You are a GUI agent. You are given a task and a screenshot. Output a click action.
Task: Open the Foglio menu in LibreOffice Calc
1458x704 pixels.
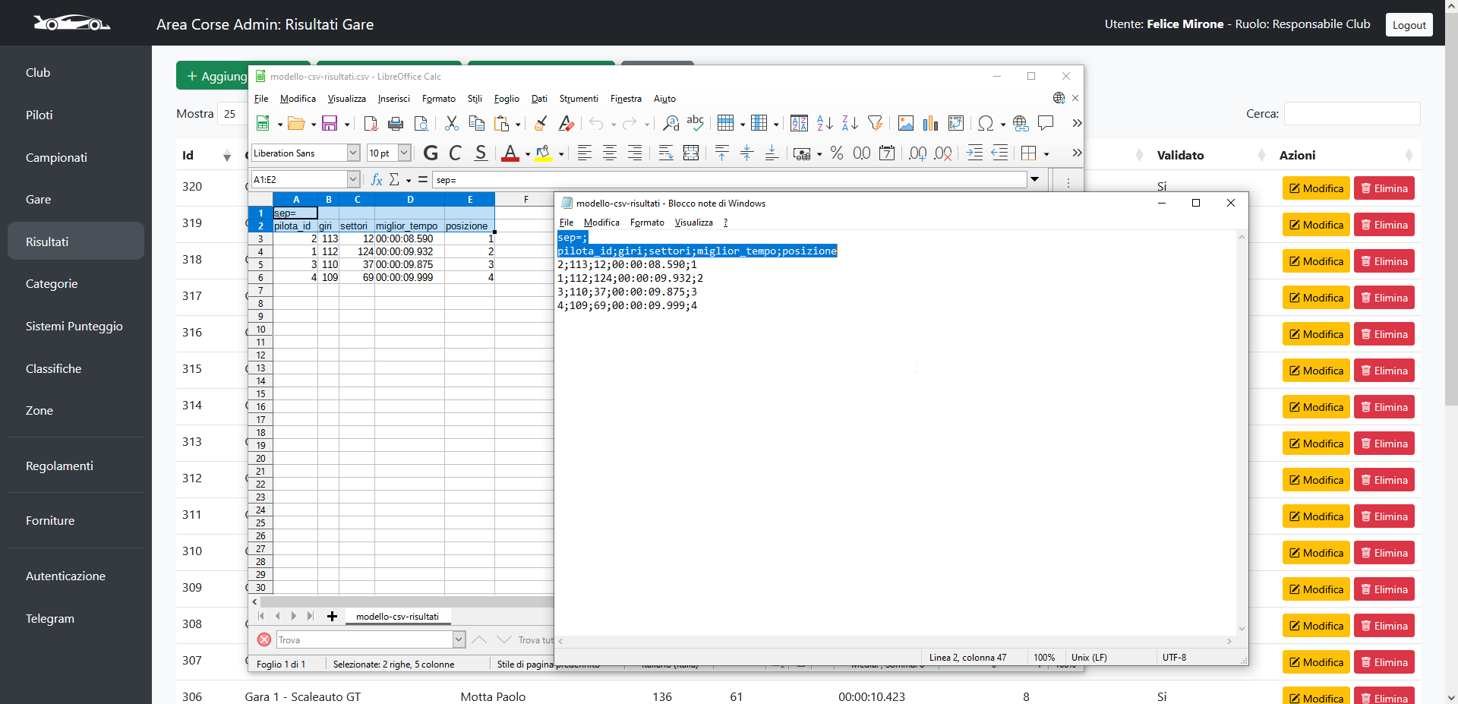click(x=507, y=99)
